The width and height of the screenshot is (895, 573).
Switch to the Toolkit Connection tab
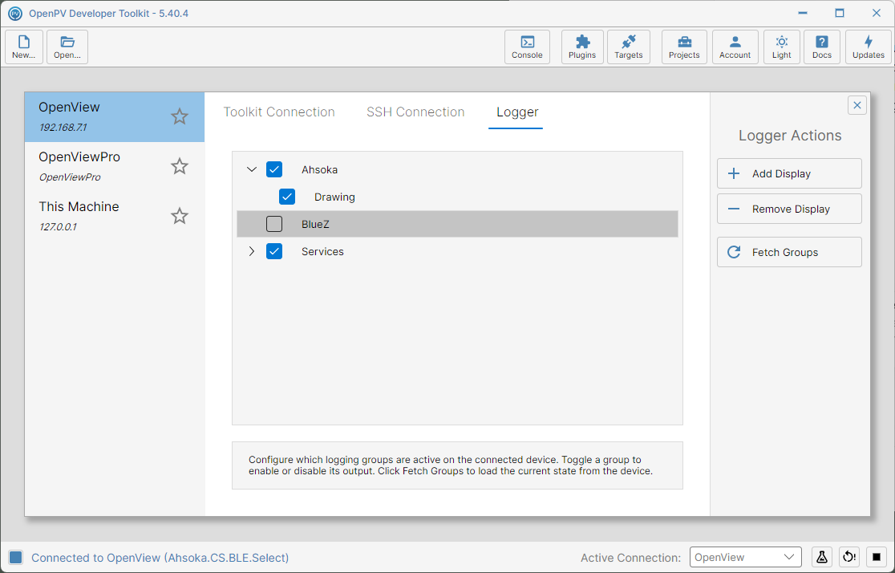coord(279,112)
